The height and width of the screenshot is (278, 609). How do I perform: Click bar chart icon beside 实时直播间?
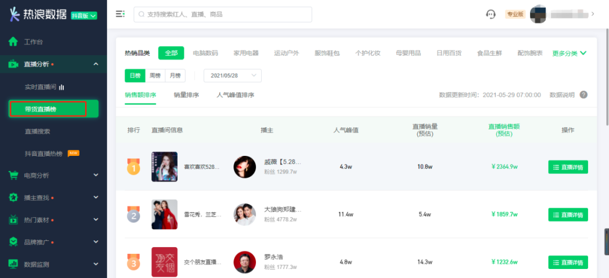click(61, 87)
